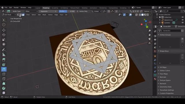Switch to the Sculpting workspace tab
Viewport: 185px width, 104px height.
55,8
